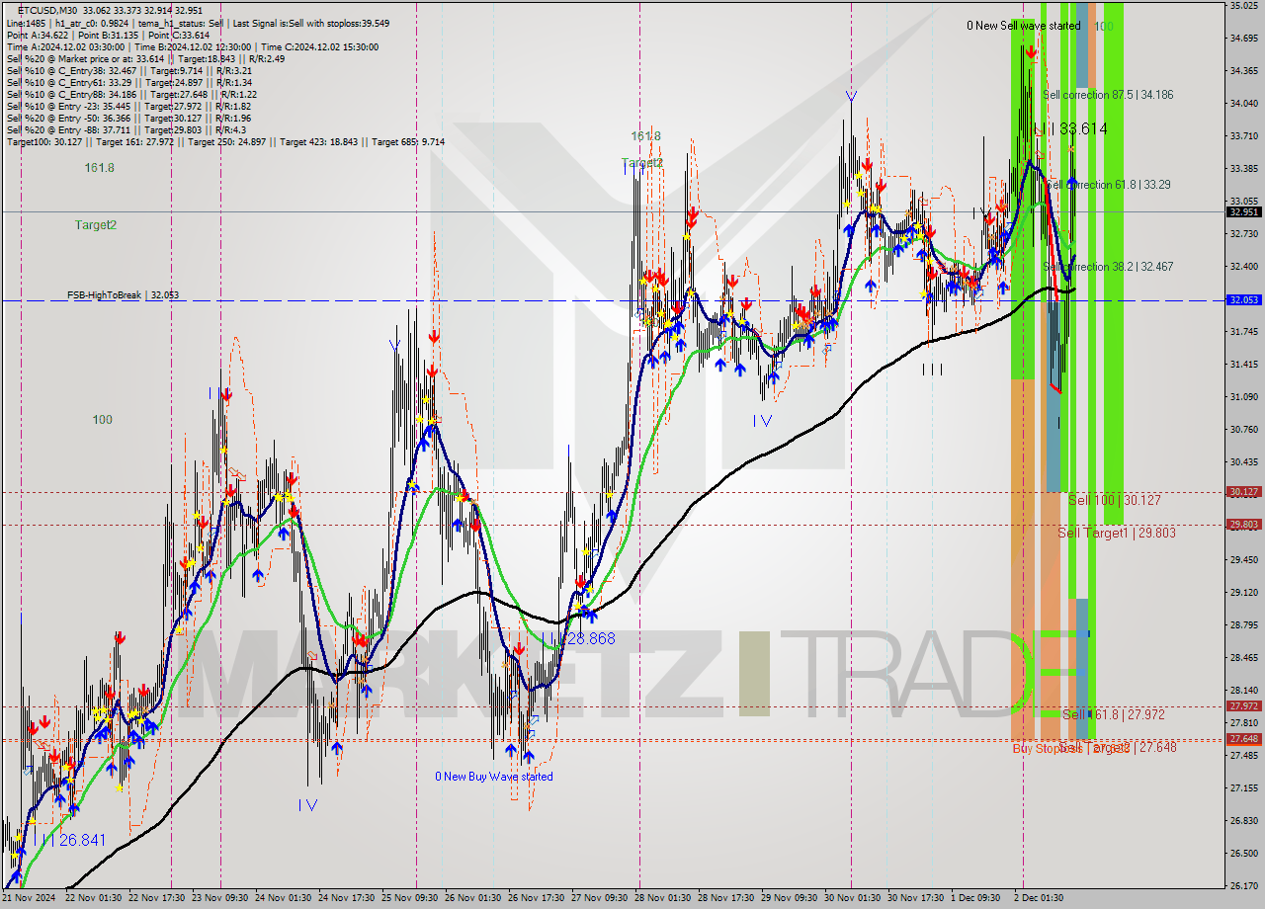Viewport: 1265px width, 909px height.
Task: Click the 'Sell 100 | 30.127' label
Action: point(1115,501)
